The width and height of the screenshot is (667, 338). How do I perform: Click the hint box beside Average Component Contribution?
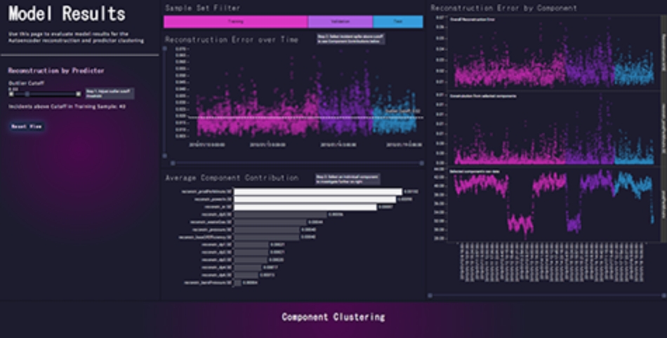[348, 180]
